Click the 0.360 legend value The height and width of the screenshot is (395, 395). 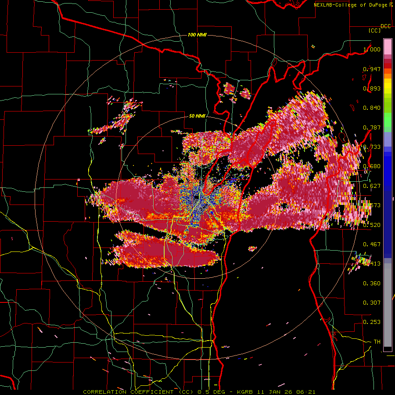[x=372, y=283]
